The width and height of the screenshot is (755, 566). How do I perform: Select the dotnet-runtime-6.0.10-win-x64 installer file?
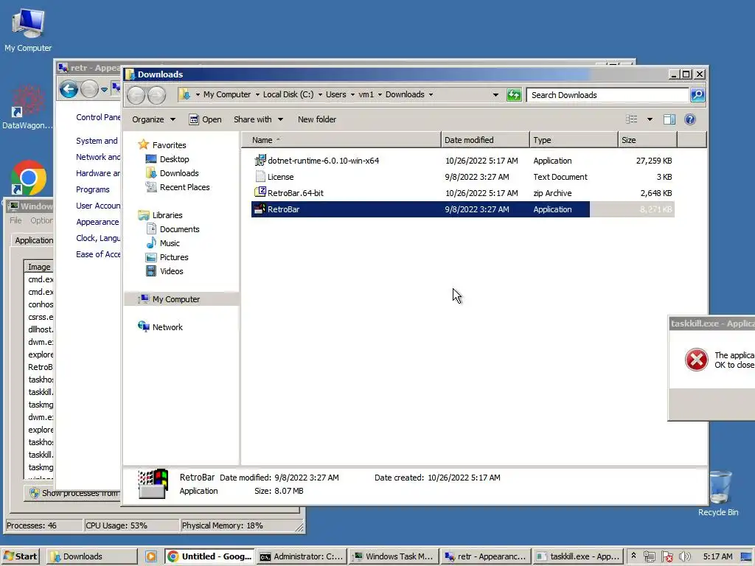coord(463,161)
